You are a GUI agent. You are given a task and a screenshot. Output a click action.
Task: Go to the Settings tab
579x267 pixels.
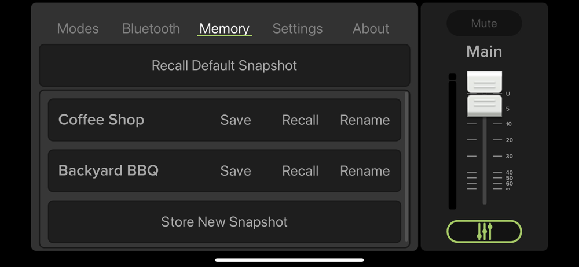point(298,28)
